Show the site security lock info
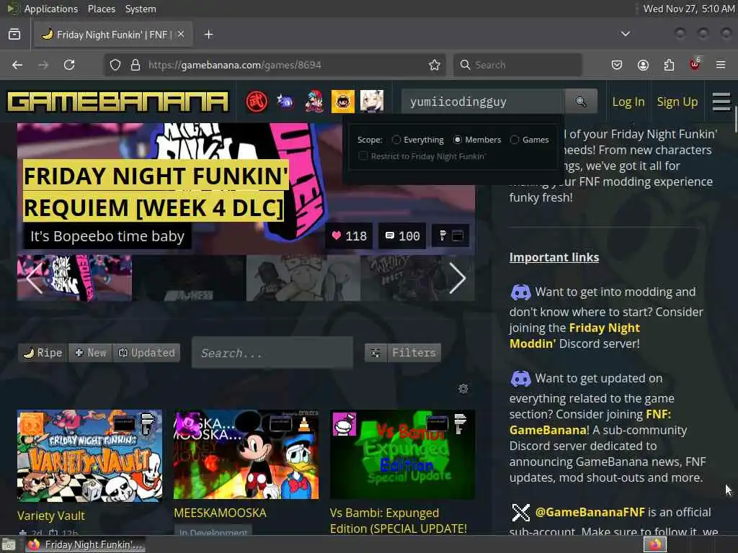This screenshot has height=553, width=738. pyautogui.click(x=135, y=65)
